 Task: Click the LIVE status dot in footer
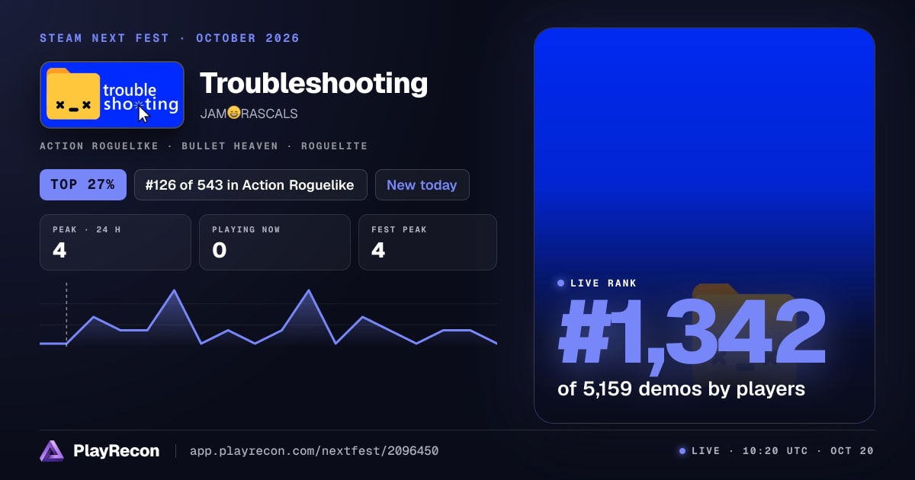click(x=682, y=451)
